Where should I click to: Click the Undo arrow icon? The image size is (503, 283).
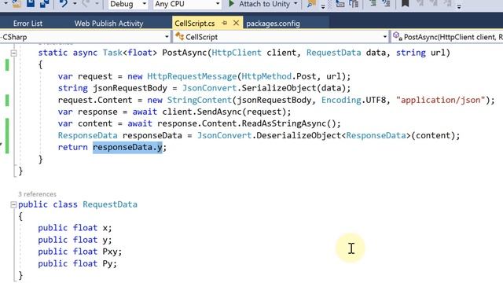pyautogui.click(x=63, y=3)
